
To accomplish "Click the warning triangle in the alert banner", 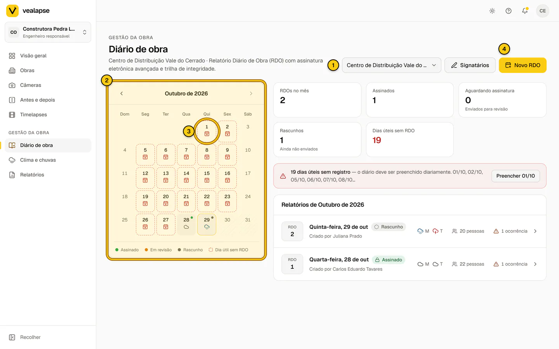I will [x=283, y=176].
